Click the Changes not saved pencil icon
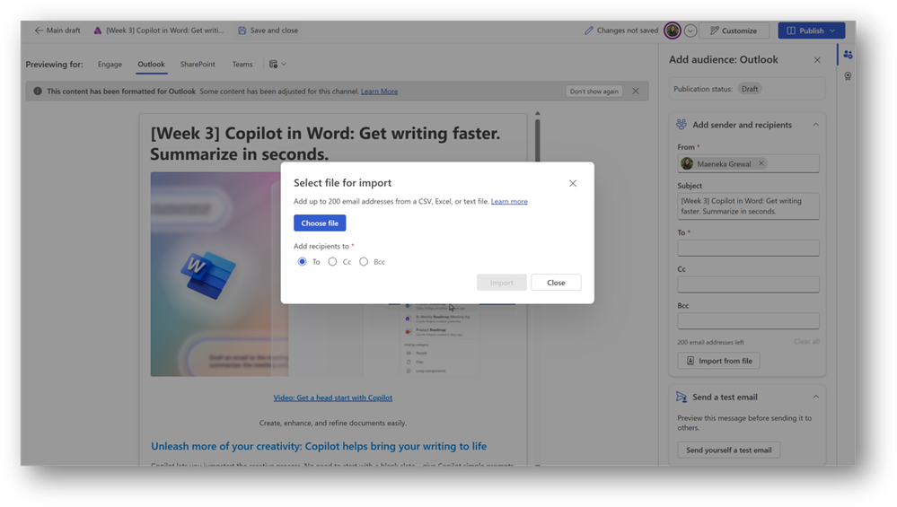This screenshot has width=897, height=507. pos(589,31)
